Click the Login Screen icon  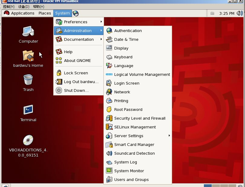[x=109, y=83]
